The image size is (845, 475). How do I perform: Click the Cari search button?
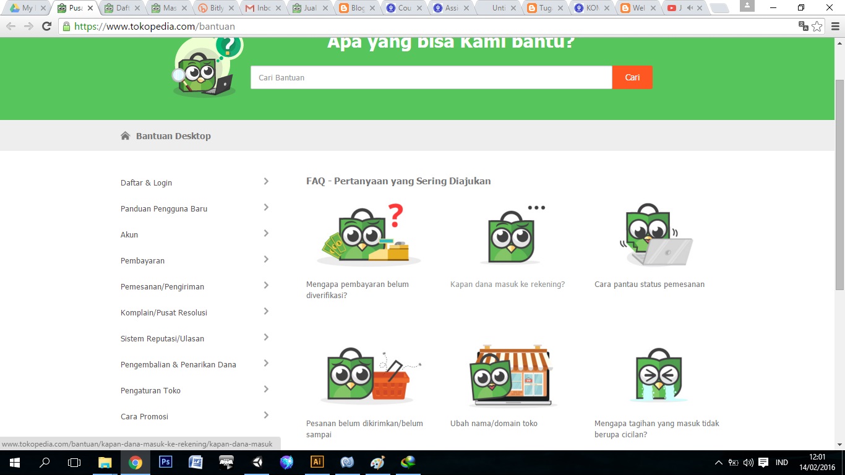[632, 77]
